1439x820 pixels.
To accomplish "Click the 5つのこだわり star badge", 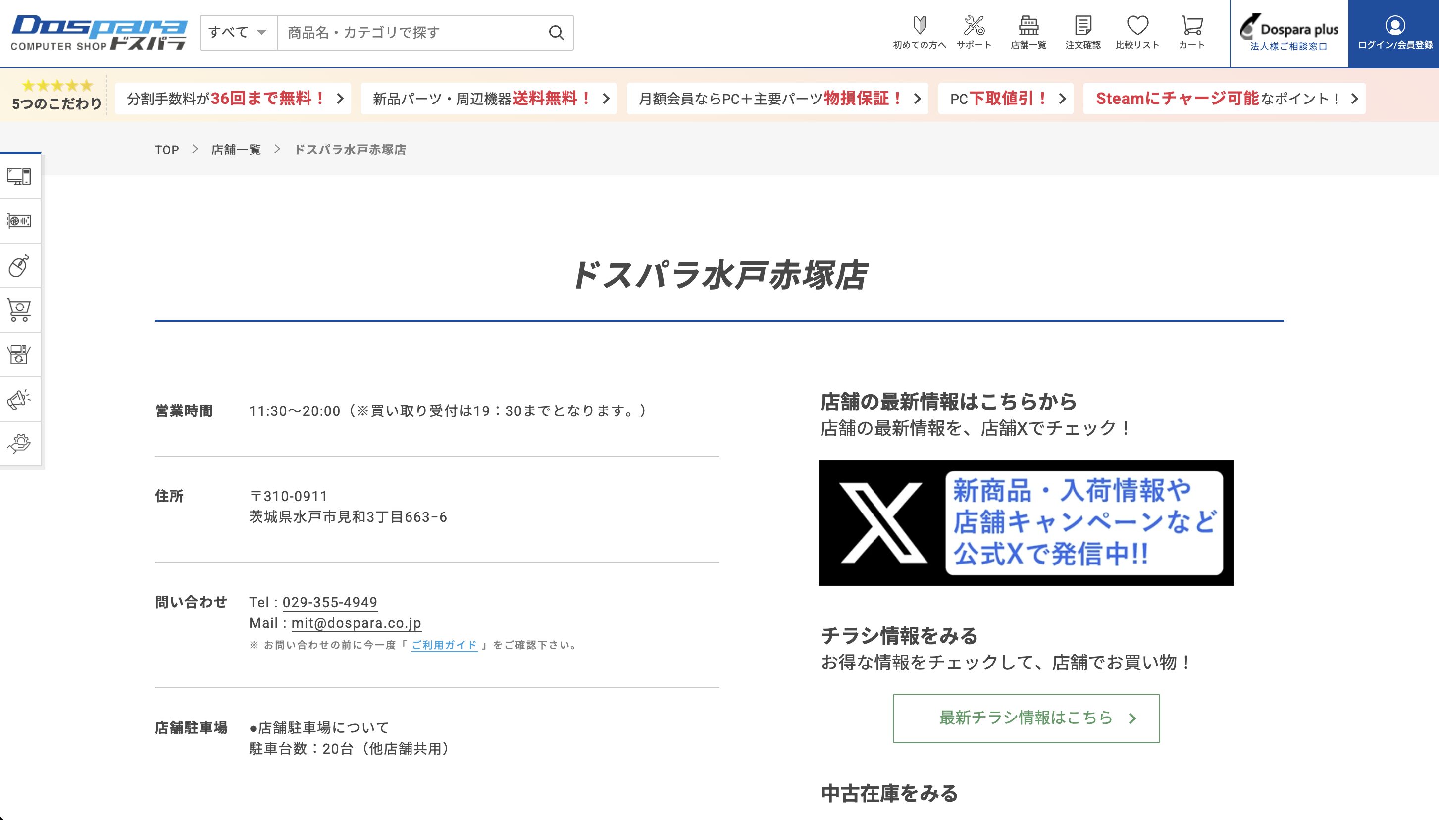I will click(x=56, y=95).
